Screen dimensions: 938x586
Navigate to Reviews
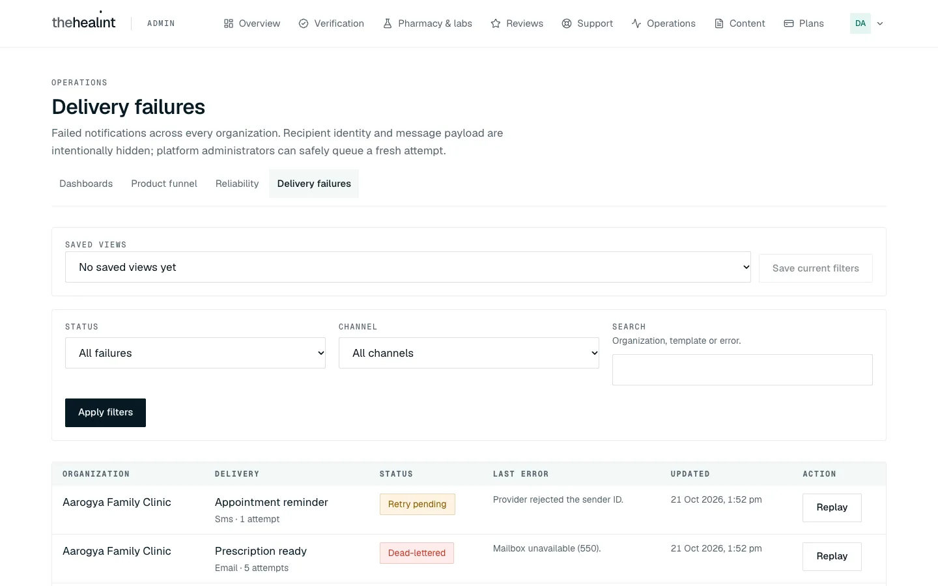pos(517,23)
